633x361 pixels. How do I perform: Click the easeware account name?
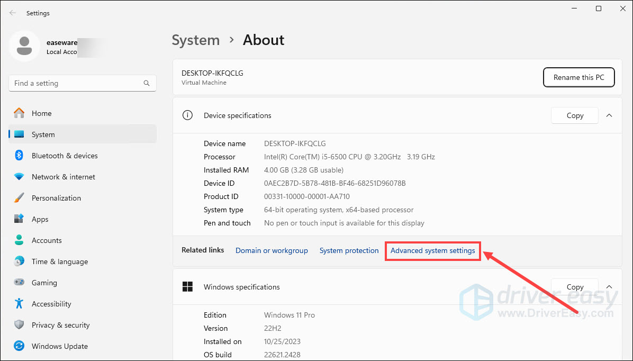[x=62, y=42]
